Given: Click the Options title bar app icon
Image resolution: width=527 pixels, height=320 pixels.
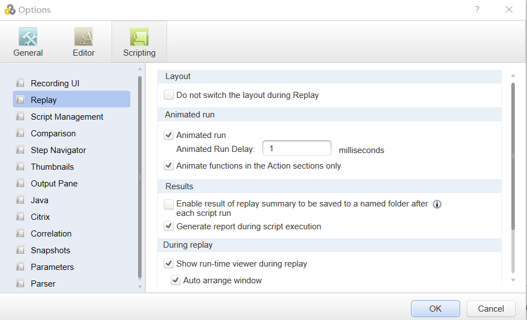Looking at the screenshot, I should (9, 9).
